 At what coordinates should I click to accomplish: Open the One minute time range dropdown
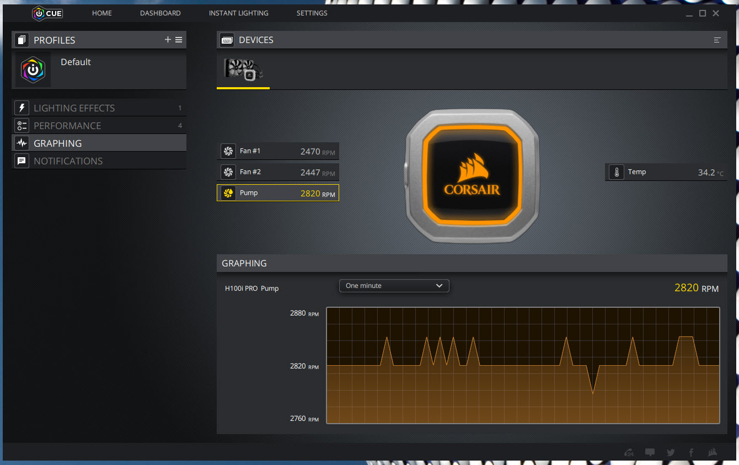(394, 286)
